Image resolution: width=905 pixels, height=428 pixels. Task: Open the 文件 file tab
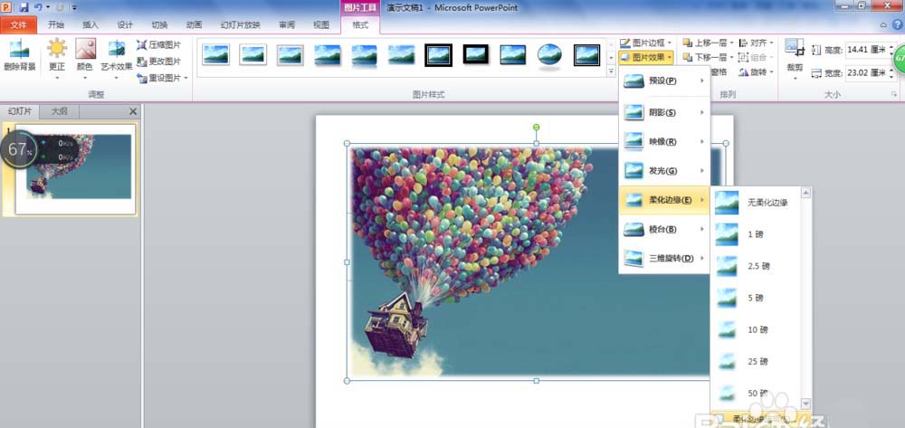point(18,24)
